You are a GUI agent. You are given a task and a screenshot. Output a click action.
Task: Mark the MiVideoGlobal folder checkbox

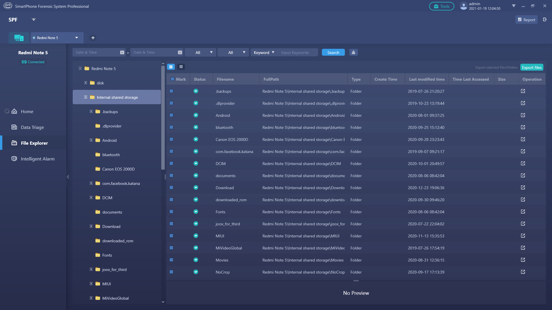point(171,248)
